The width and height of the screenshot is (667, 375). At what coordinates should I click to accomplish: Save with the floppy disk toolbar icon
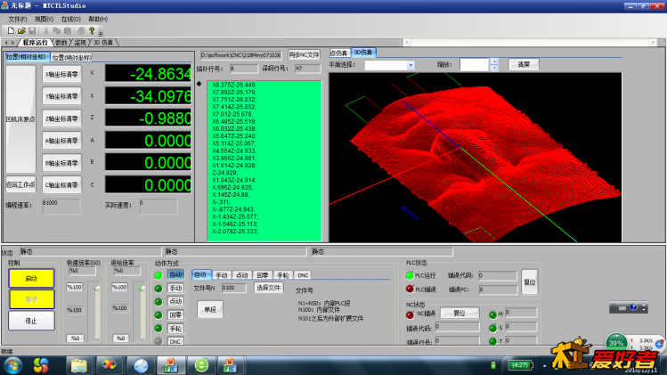pyautogui.click(x=32, y=30)
